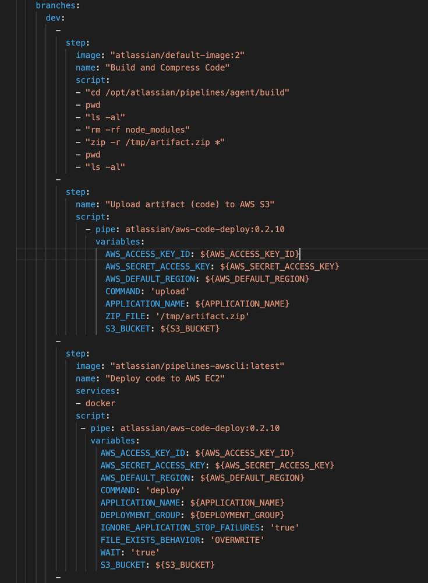Click the "dev:" branch key
Viewport: 428px width, 583px height.
[x=55, y=18]
